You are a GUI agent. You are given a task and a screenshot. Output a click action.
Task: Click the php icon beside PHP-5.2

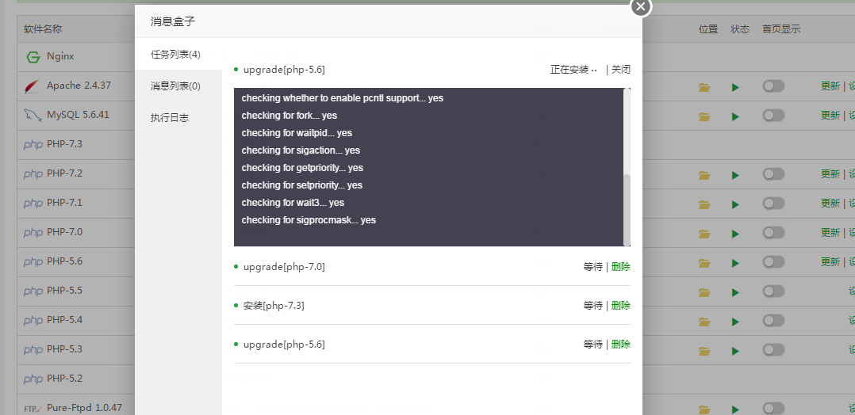click(x=33, y=379)
